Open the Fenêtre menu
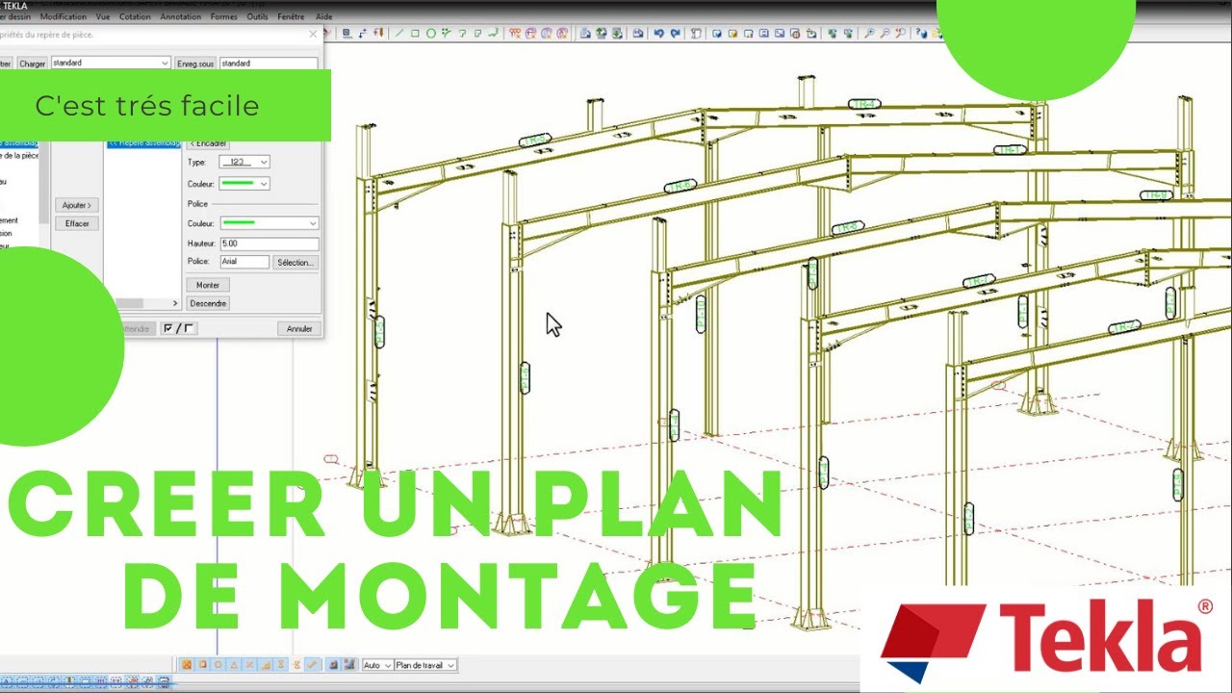This screenshot has height=693, width=1232. (x=293, y=16)
